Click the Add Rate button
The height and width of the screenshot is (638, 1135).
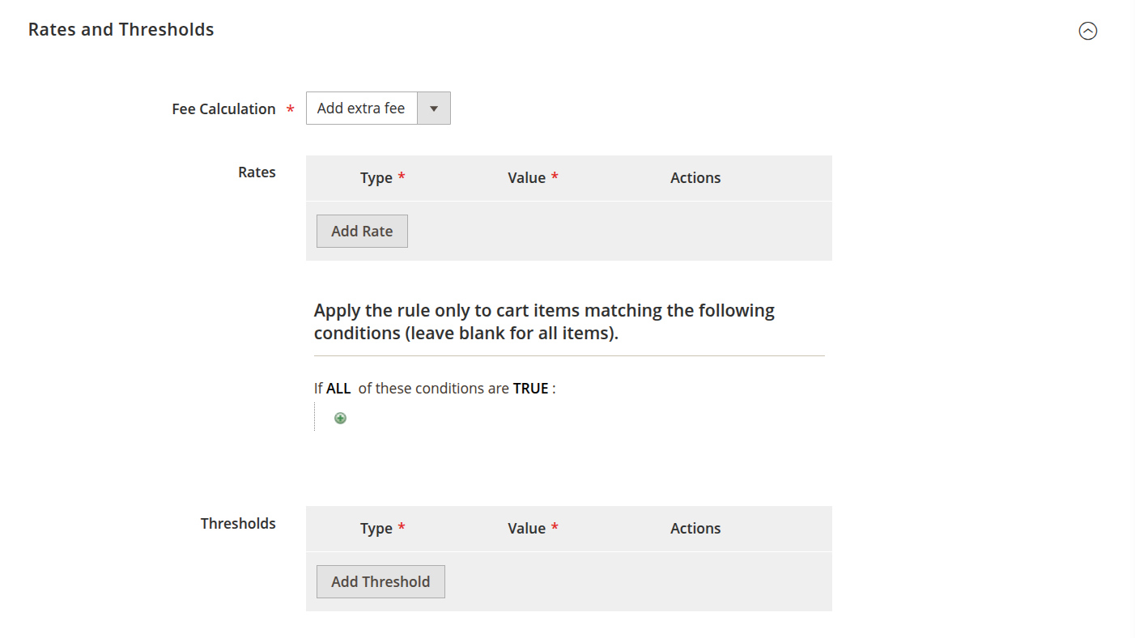(361, 231)
